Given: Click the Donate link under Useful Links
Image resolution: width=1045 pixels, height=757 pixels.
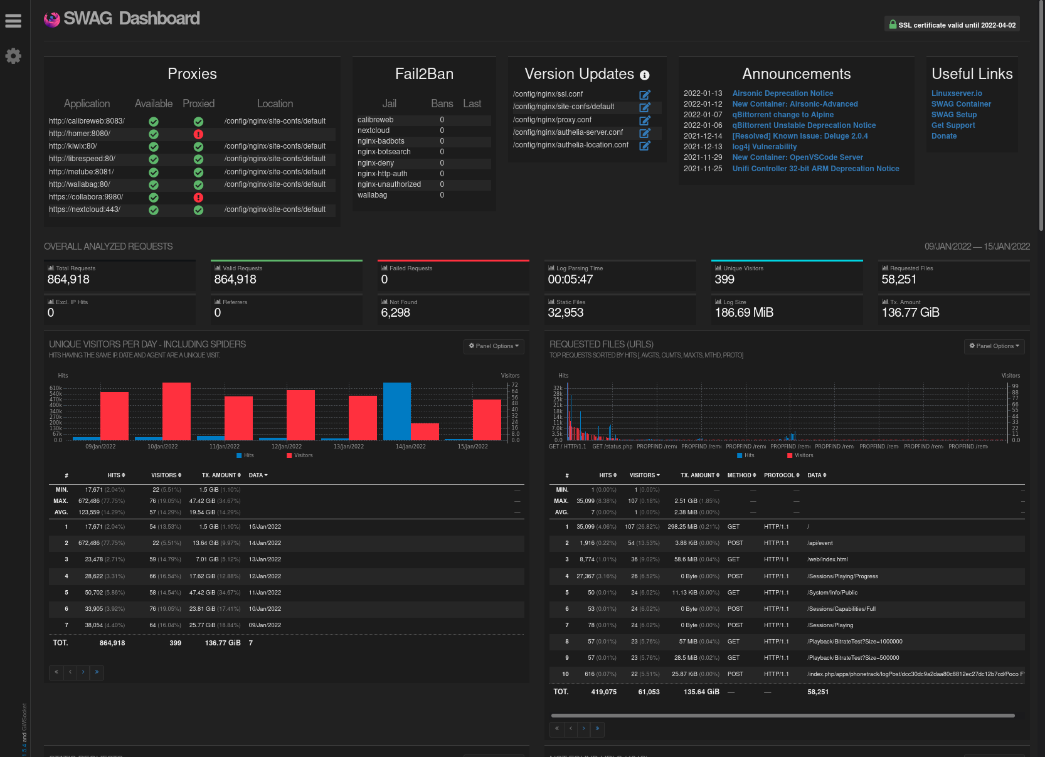Looking at the screenshot, I should click(x=944, y=136).
